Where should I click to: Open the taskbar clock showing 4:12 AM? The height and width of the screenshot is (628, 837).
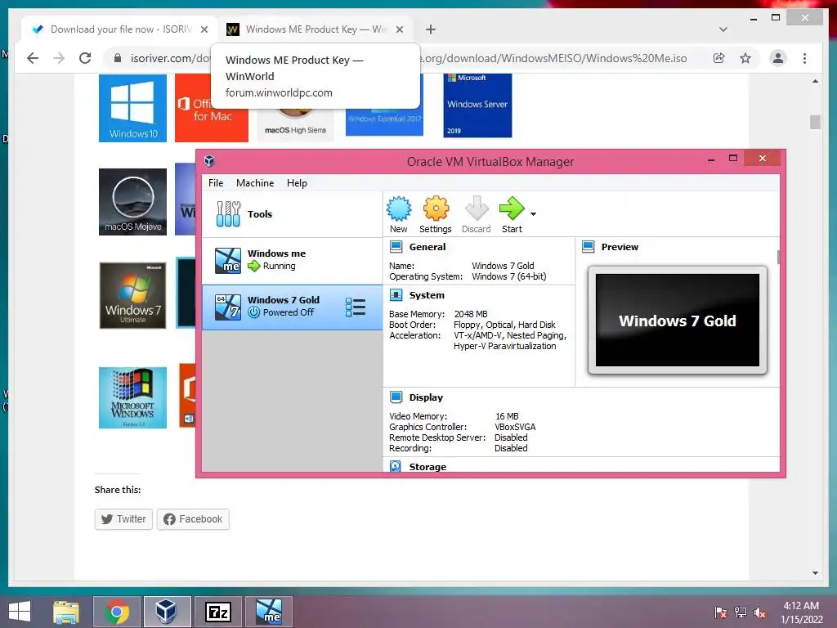click(x=801, y=612)
